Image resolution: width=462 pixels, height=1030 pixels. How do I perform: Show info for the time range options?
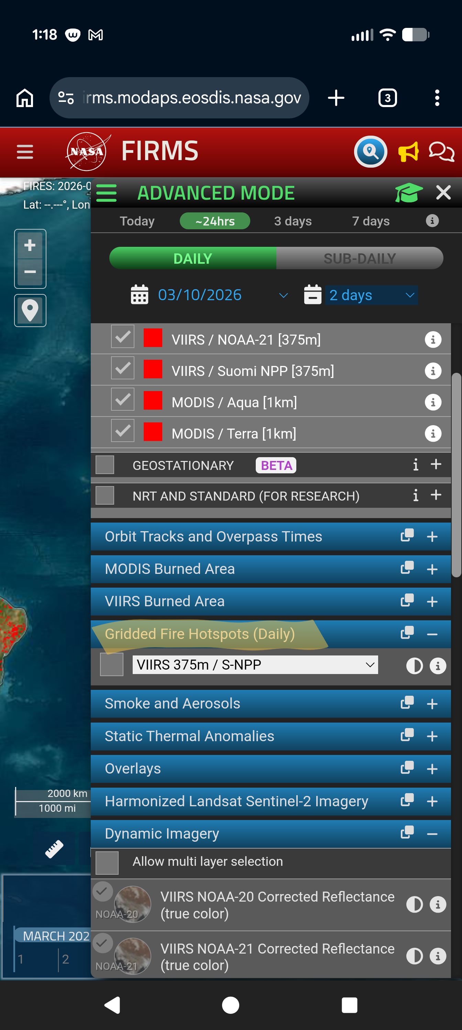tap(432, 221)
